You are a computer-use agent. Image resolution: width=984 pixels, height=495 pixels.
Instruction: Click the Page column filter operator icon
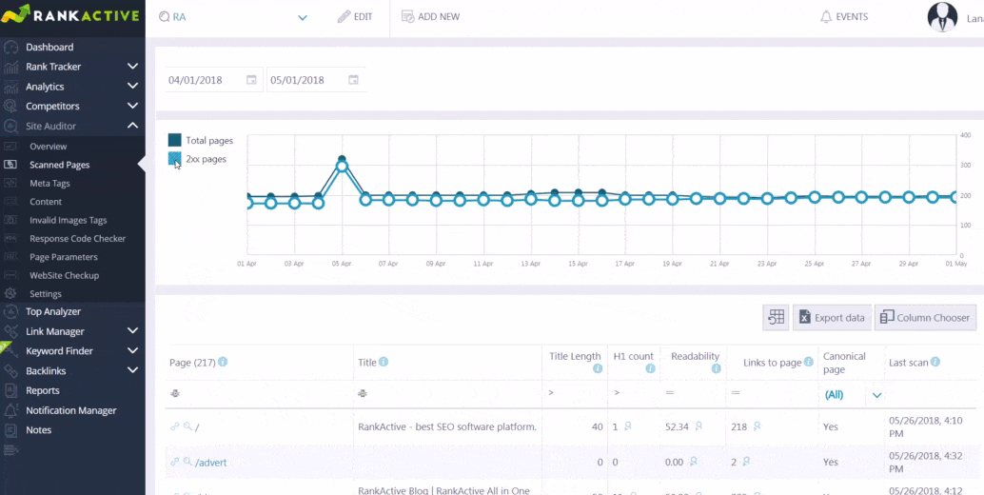pos(175,393)
